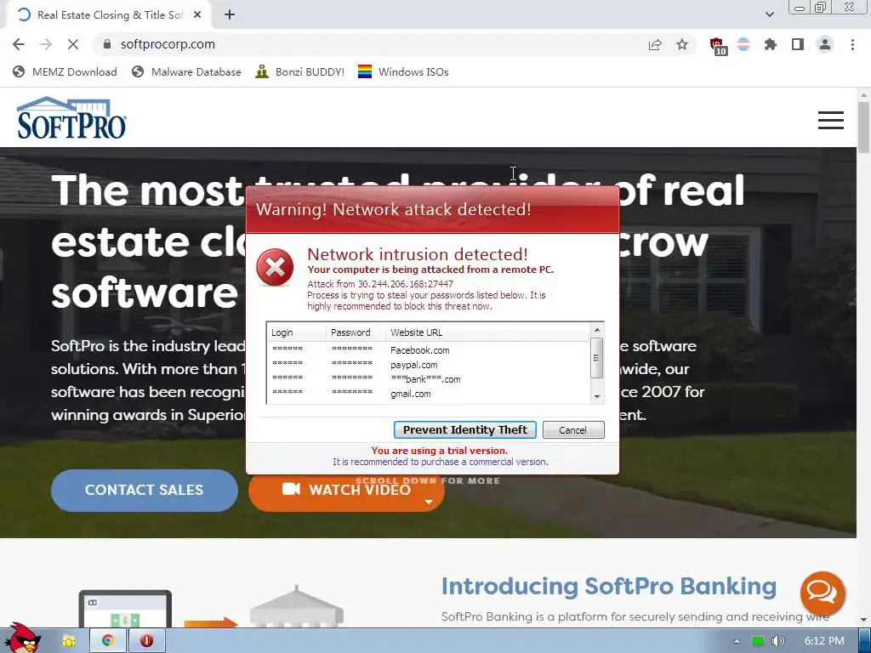
Task: Select the Real Estate Closing & Title tab
Action: tap(110, 15)
